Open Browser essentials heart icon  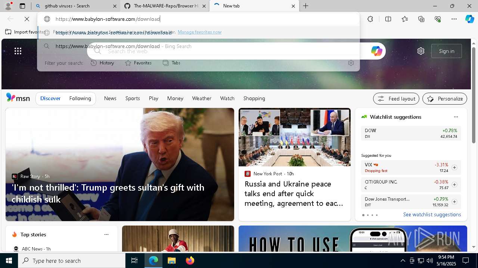tap(438, 19)
